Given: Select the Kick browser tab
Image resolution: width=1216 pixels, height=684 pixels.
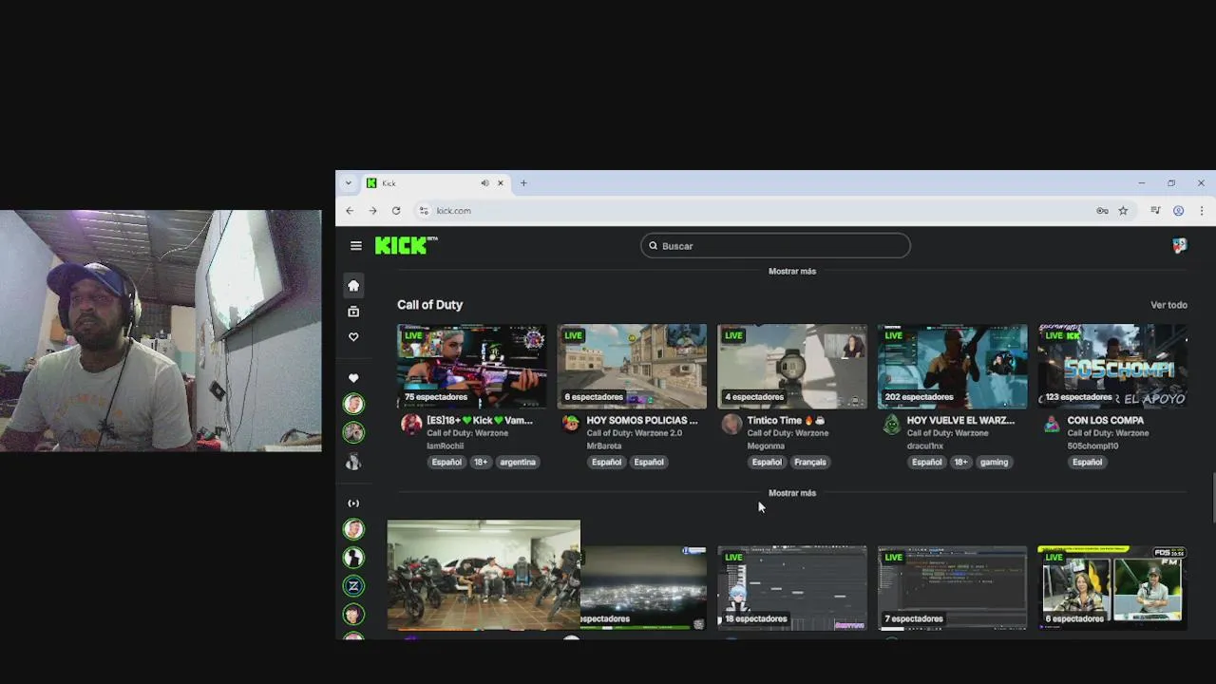Looking at the screenshot, I should click(436, 183).
